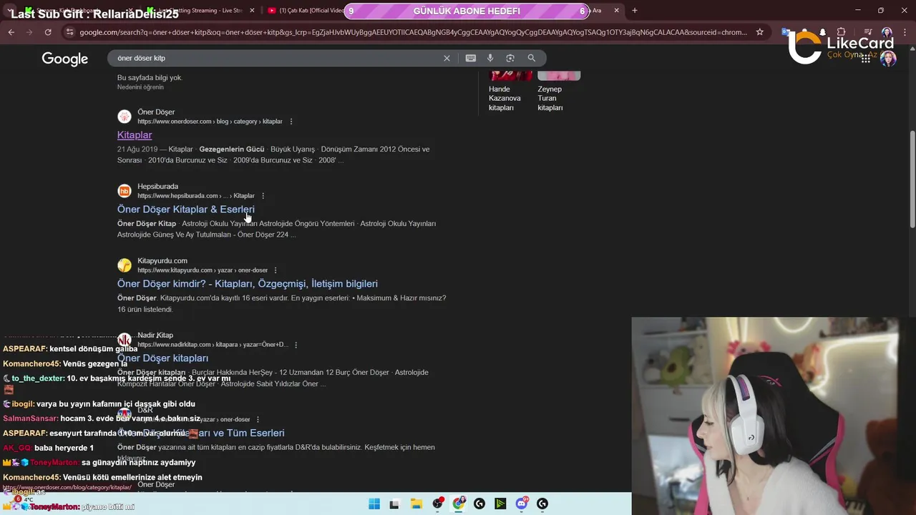916x515 pixels.
Task: Go back to the previous page
Action: [11, 32]
